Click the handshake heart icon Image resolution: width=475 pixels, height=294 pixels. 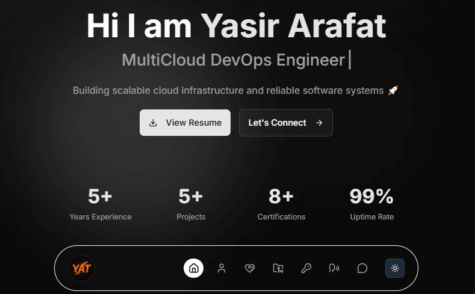250,268
